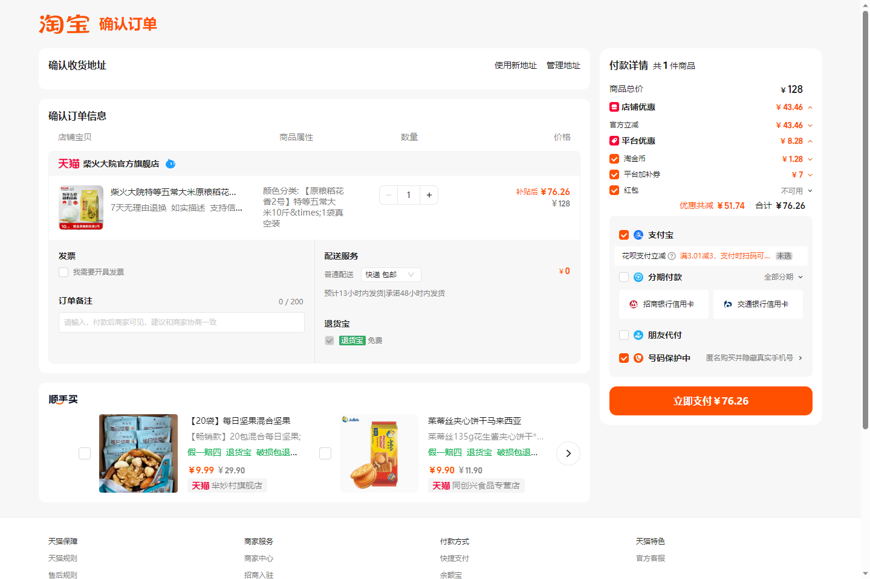Open the 招商入驻 footer link
This screenshot has height=579, width=870.
(x=259, y=575)
